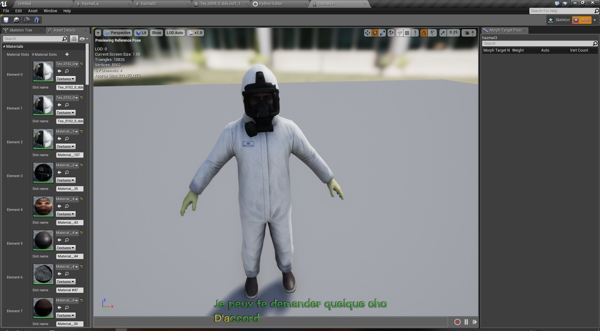Click the Reimport mesh toolbar icon
The width and height of the screenshot is (600, 331).
(27, 20)
